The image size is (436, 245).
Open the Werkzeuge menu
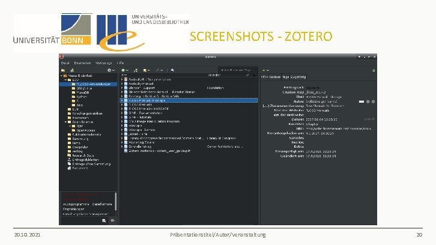pos(104,63)
